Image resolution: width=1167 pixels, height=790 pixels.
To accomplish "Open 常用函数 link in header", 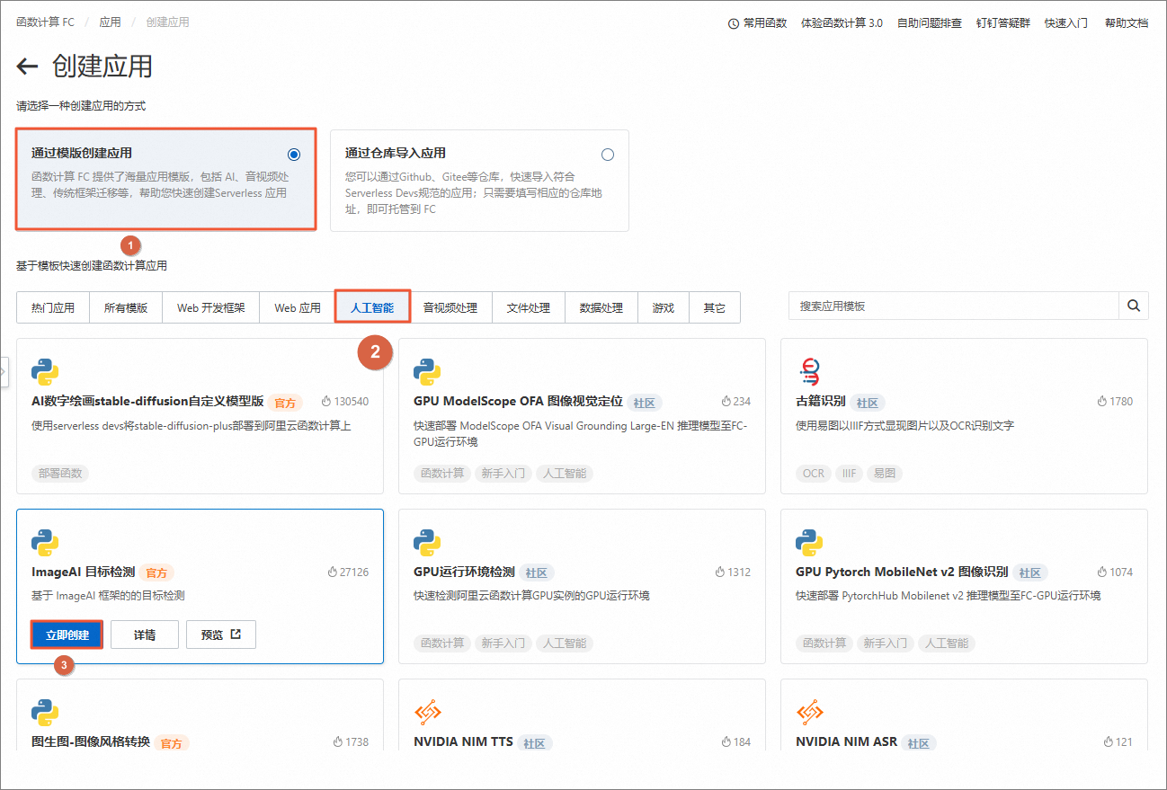I will coord(765,23).
